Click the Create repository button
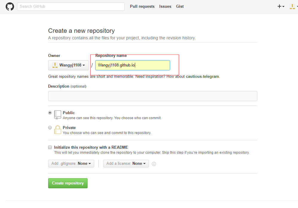298x208 pixels. [68, 183]
